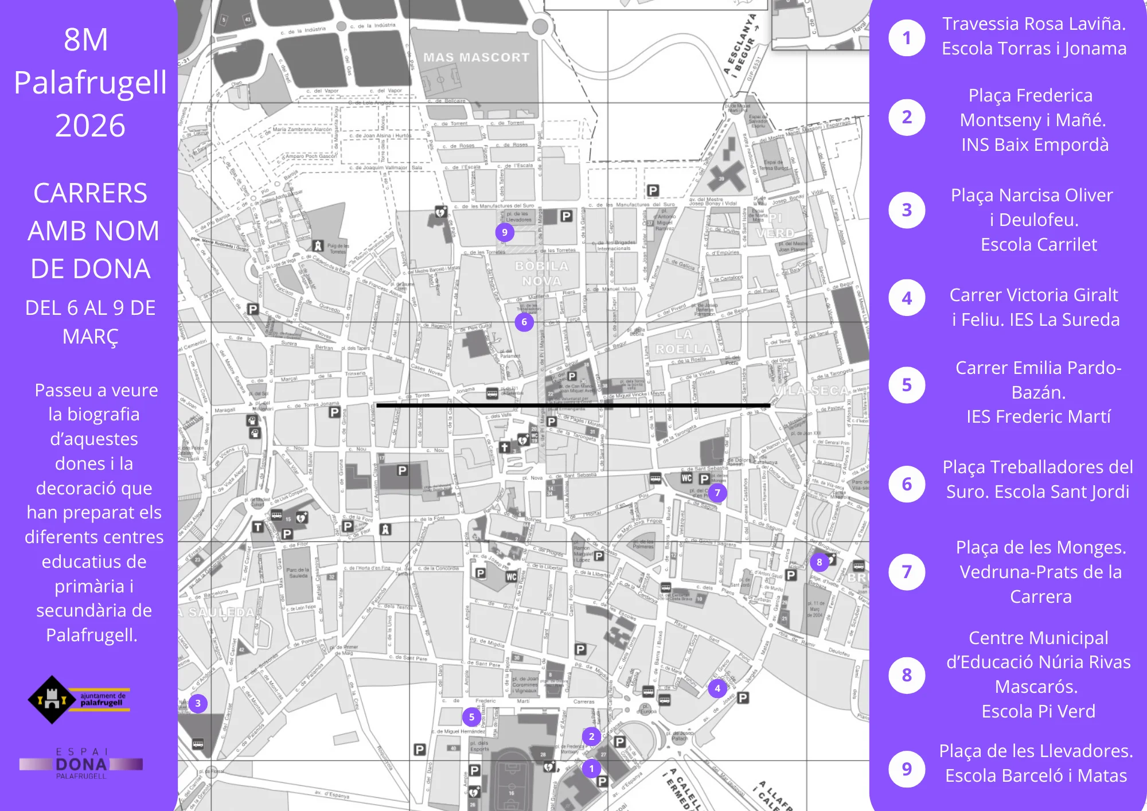Screen dimensions: 1147x811
Task: Select map marker number 1 at map bottom
Action: (591, 769)
